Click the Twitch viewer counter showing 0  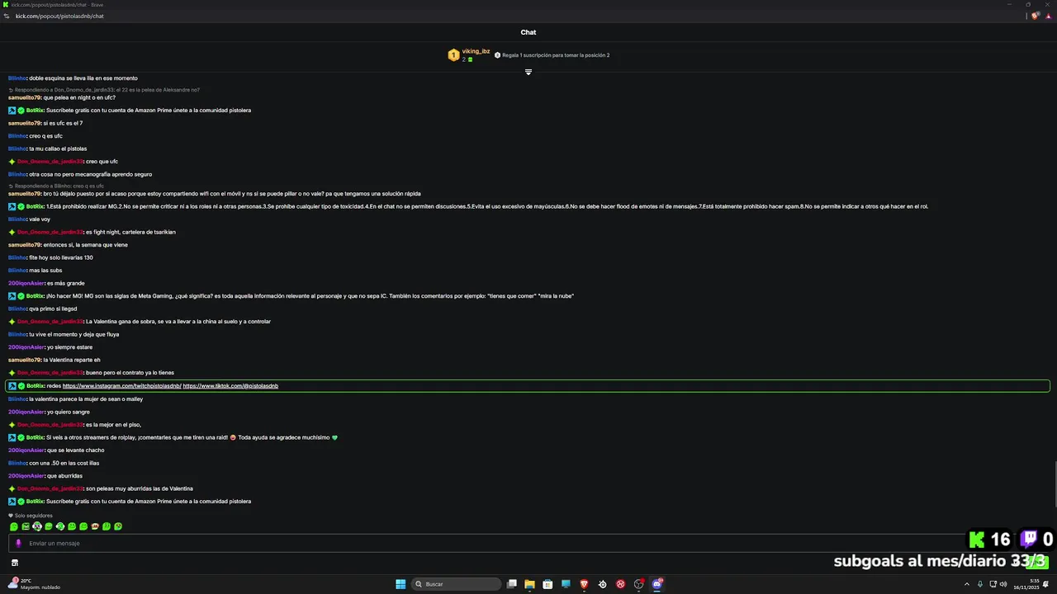click(1037, 540)
